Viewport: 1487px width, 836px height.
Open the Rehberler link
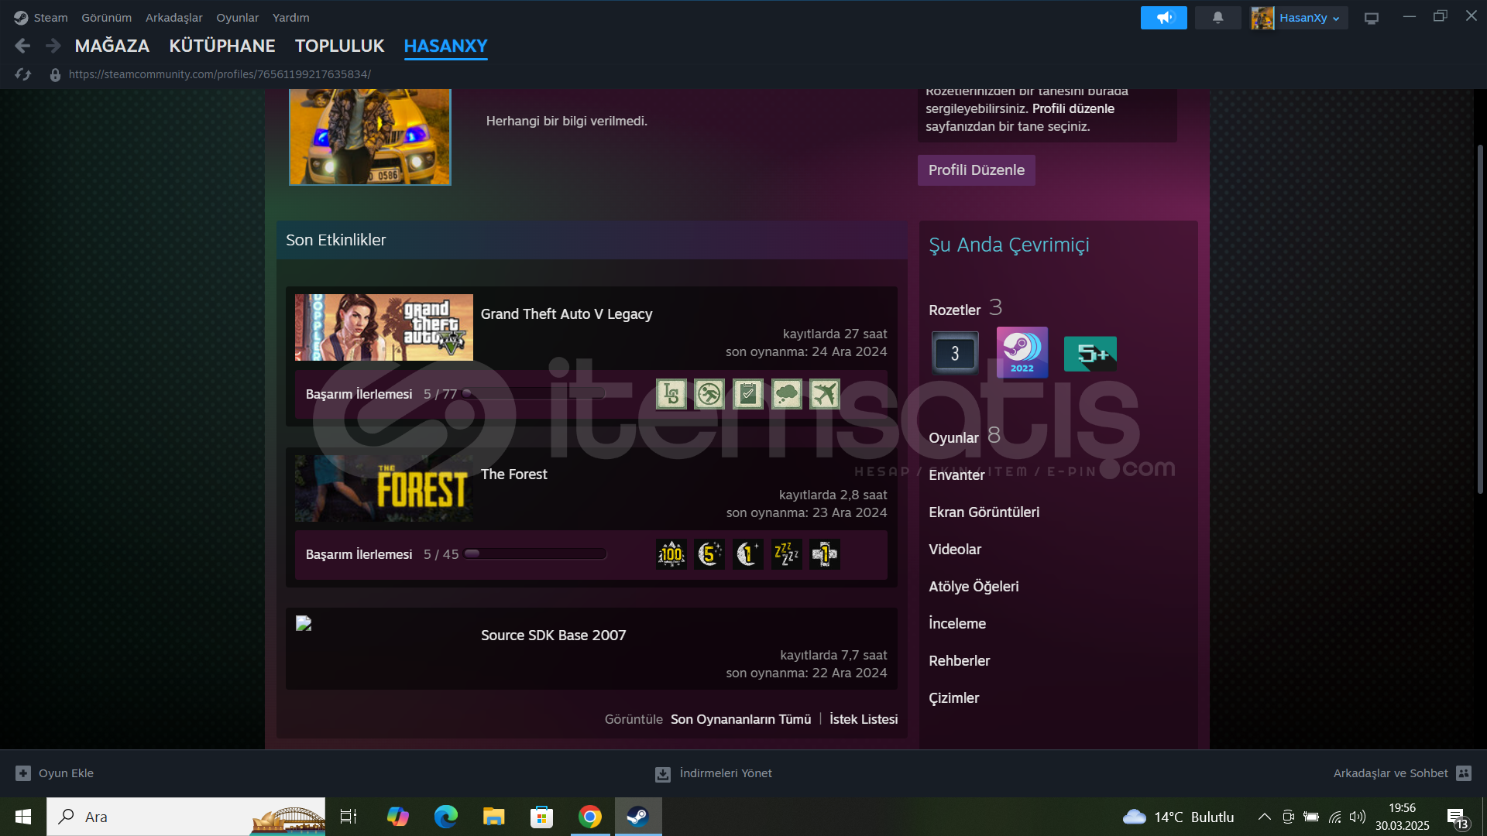[959, 660]
